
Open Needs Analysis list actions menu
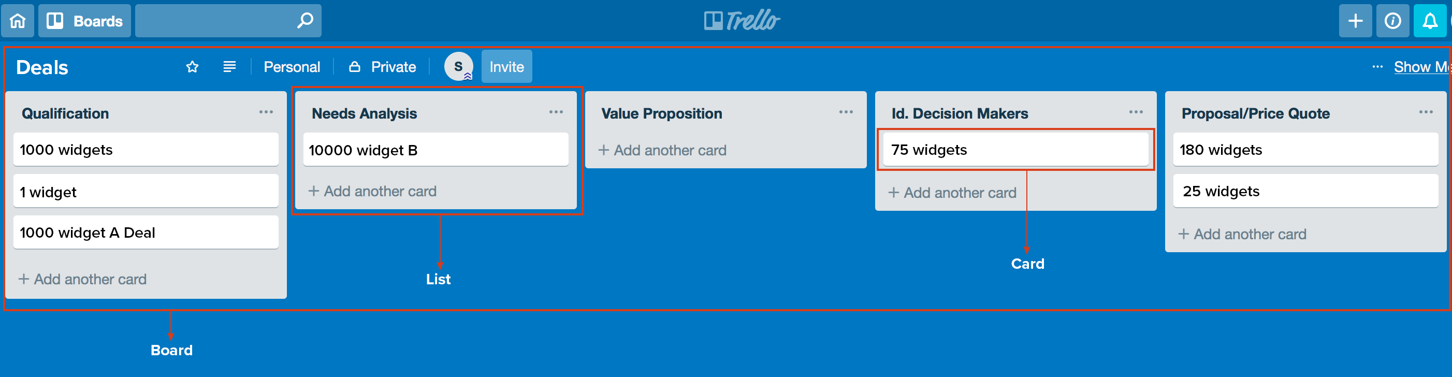556,112
